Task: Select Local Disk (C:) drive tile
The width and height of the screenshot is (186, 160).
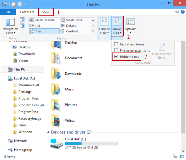Action: [84, 143]
